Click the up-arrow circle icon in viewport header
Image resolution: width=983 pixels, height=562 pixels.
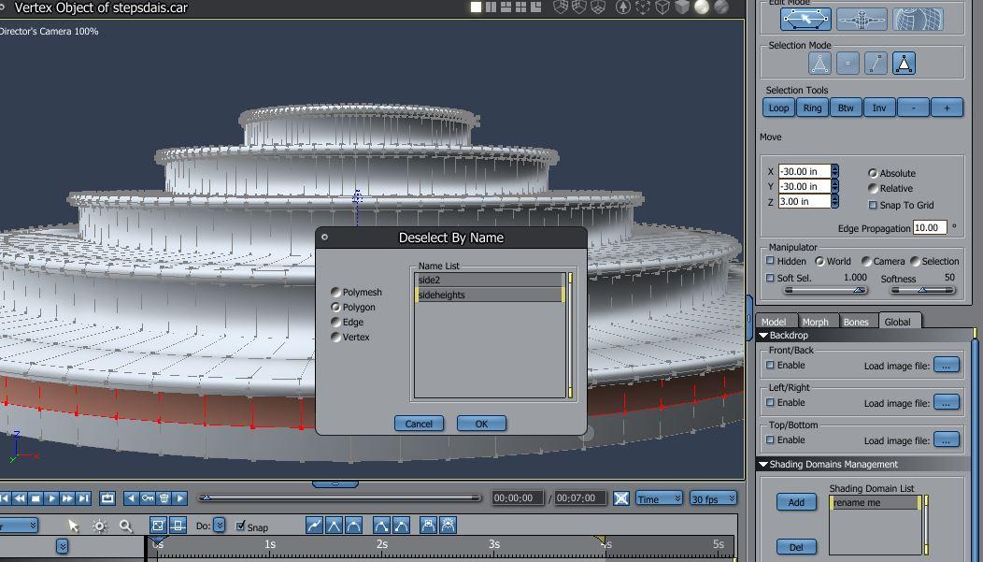click(x=623, y=7)
